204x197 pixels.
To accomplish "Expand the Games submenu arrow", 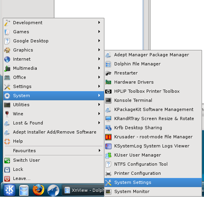I will (x=99, y=32).
